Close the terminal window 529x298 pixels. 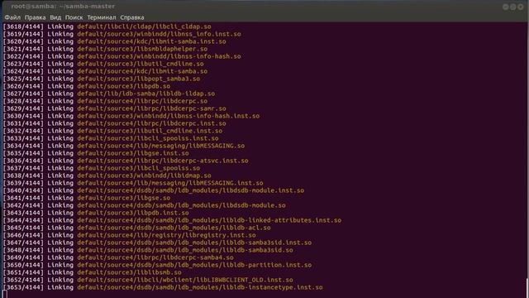point(521,7)
